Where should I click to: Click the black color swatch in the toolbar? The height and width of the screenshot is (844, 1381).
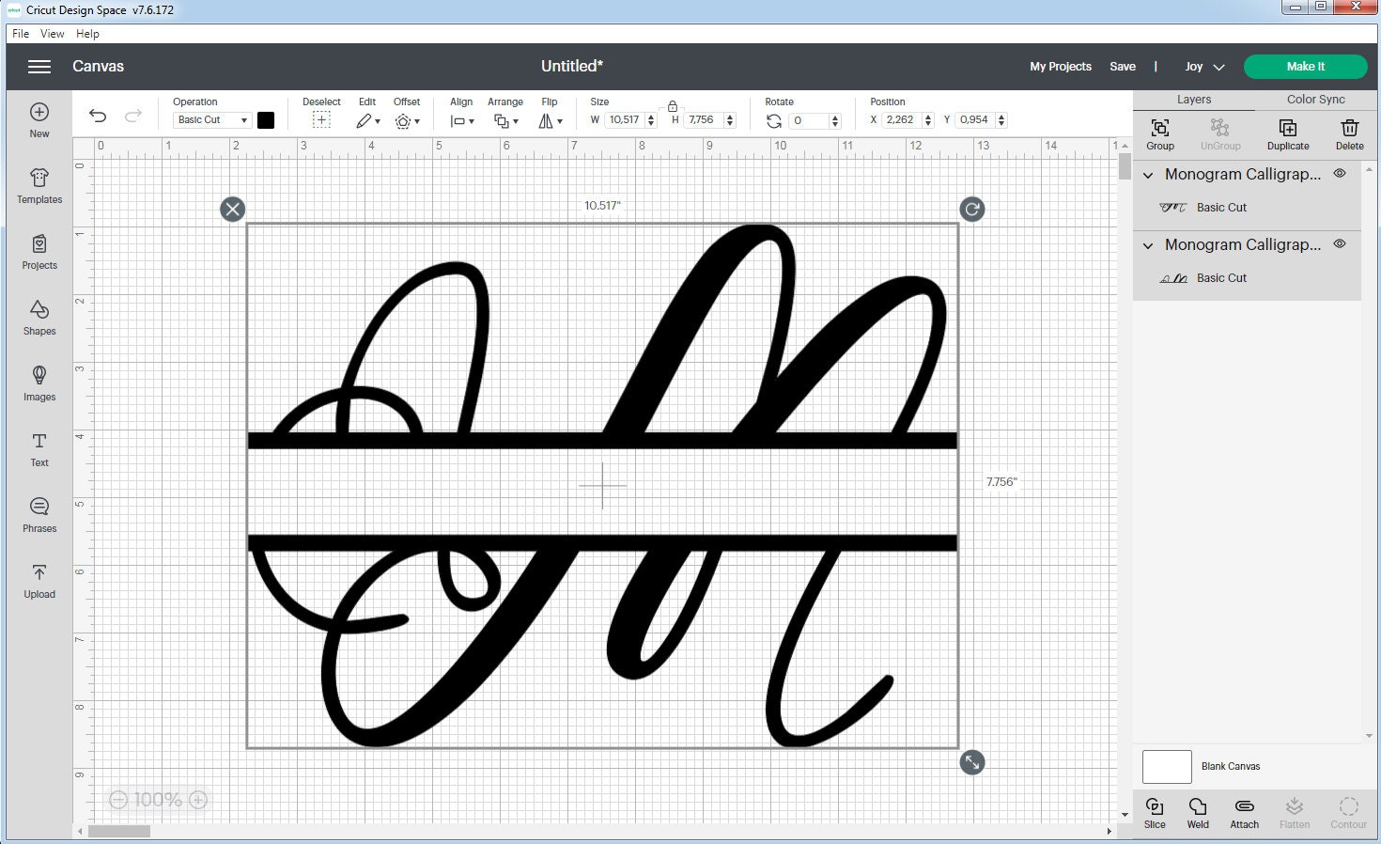tap(266, 119)
